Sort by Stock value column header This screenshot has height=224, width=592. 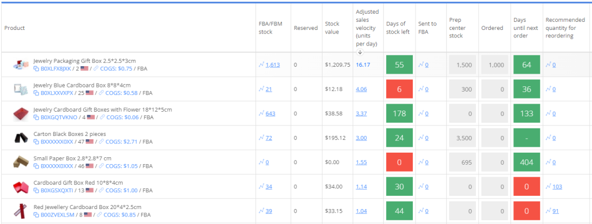pos(332,28)
